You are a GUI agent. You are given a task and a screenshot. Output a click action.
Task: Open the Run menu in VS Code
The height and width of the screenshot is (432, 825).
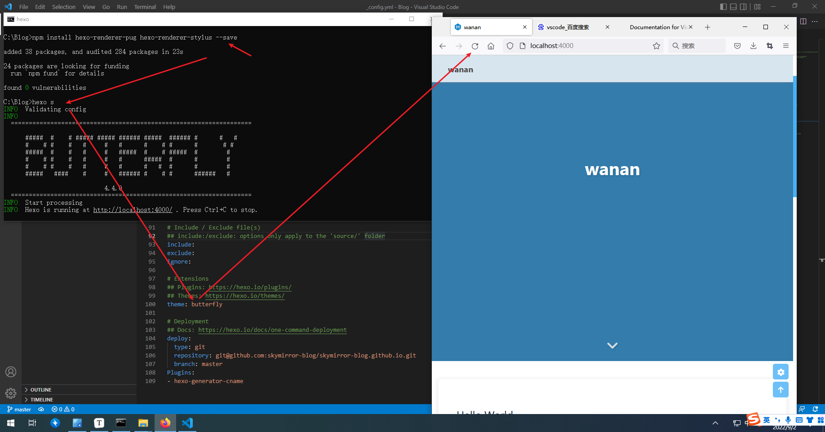(x=122, y=7)
